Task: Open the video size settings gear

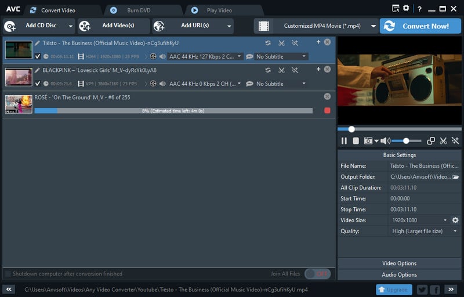Action: point(455,220)
